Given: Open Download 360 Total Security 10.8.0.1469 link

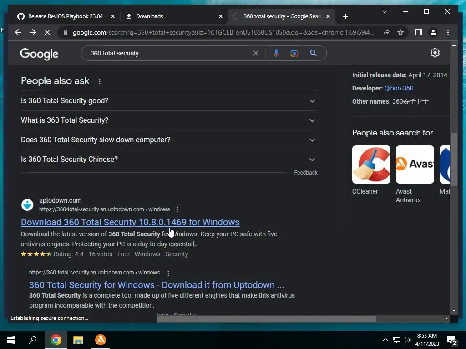Looking at the screenshot, I should (130, 222).
